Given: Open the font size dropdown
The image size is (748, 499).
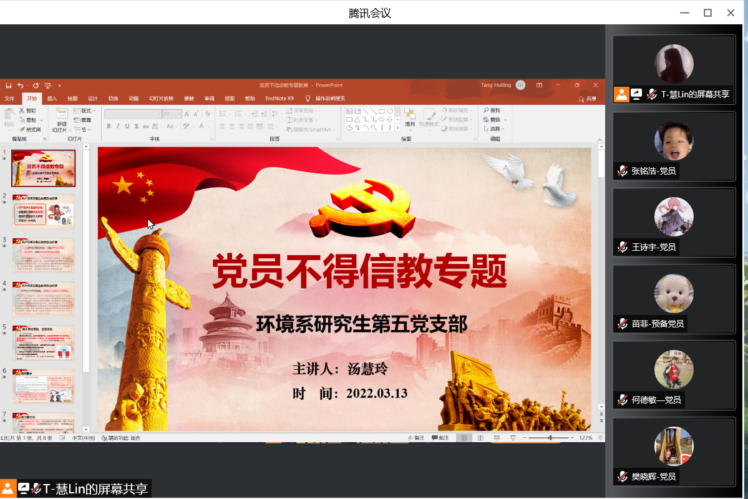Looking at the screenshot, I should tap(179, 114).
